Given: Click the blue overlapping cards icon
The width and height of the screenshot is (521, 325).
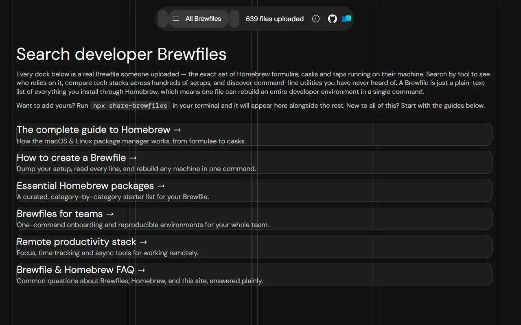Looking at the screenshot, I should pyautogui.click(x=346, y=19).
